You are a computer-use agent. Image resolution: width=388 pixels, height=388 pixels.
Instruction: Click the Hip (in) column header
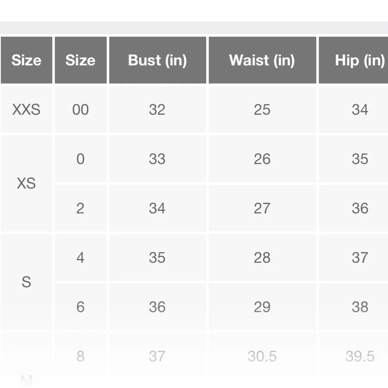(x=360, y=60)
